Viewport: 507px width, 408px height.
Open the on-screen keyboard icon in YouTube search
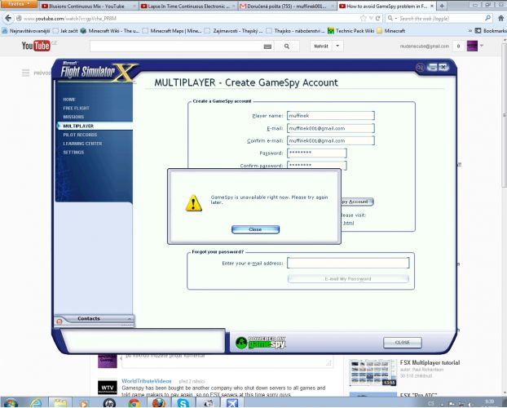[x=267, y=47]
